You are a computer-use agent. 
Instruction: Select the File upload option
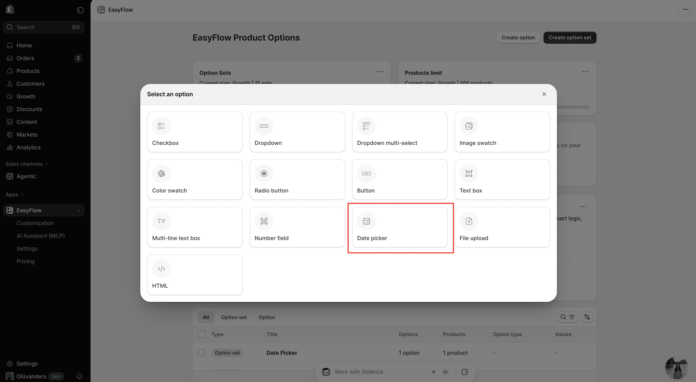pos(502,227)
